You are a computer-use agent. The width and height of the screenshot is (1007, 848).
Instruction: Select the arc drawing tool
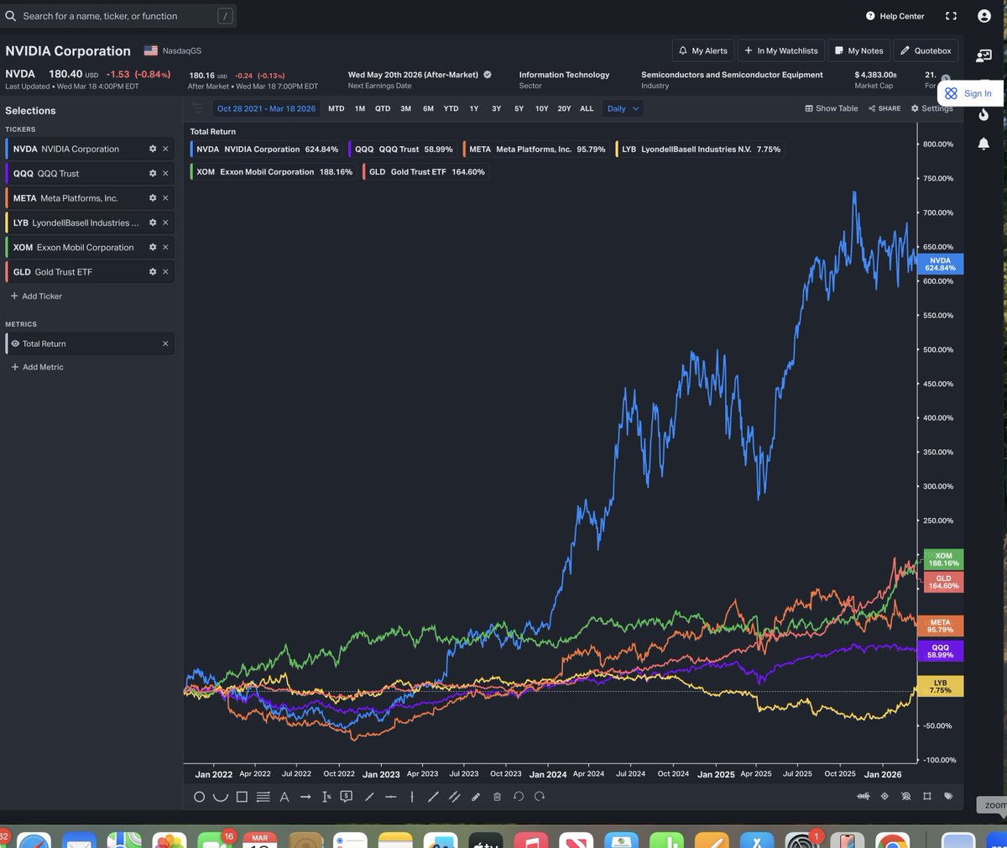tap(221, 797)
